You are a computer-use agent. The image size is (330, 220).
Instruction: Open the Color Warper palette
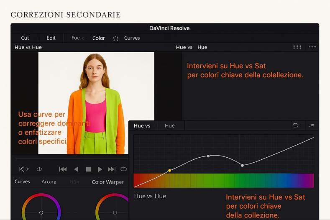[108, 182]
